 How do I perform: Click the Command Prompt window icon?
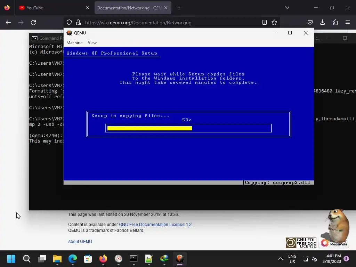34,38
